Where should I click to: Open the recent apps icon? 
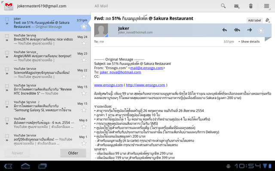[43, 166]
